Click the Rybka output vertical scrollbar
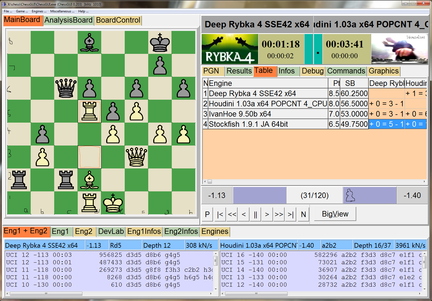 point(216,271)
